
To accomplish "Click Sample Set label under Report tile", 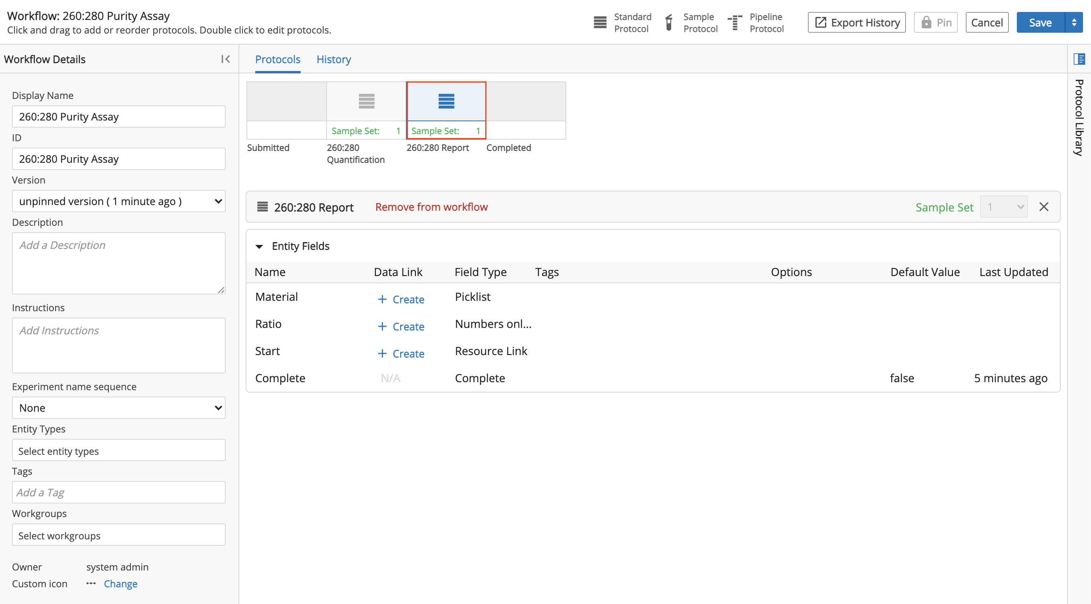I will (435, 131).
